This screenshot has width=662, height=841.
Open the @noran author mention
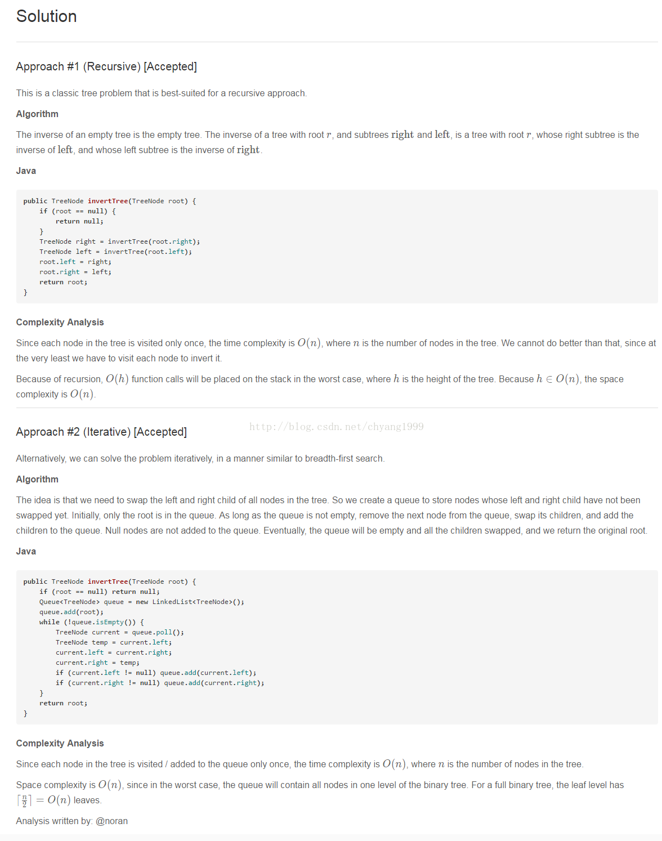[x=111, y=821]
